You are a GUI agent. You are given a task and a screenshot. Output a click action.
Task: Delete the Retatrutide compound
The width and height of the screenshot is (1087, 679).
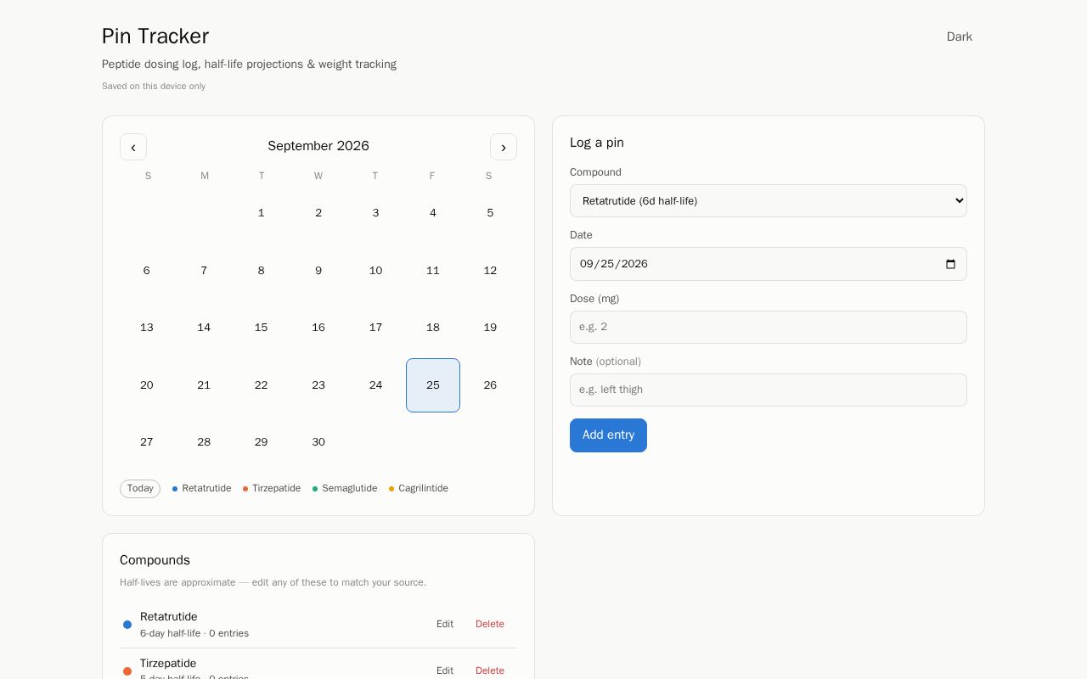click(x=490, y=624)
